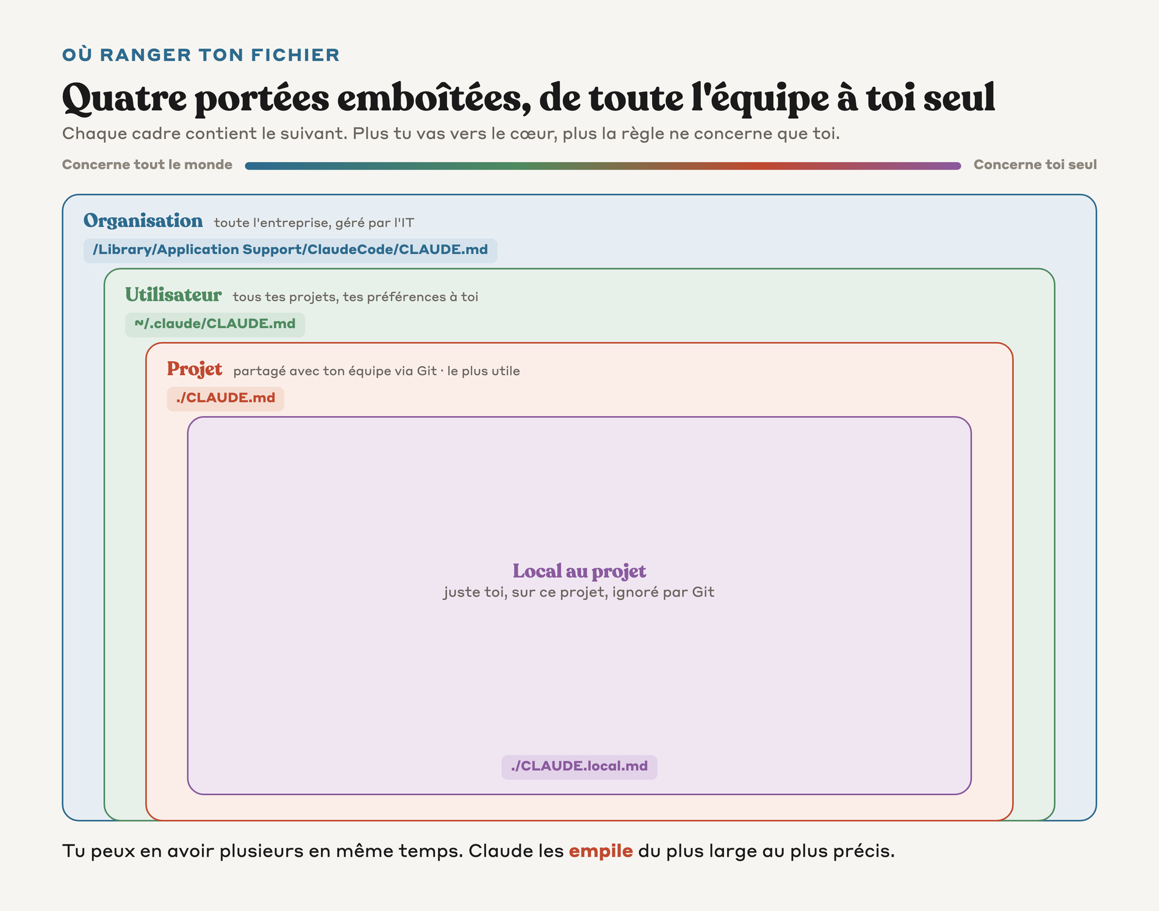Click 'toute l'entreprise, géré par l'IT' description
This screenshot has width=1159, height=911.
click(x=314, y=223)
